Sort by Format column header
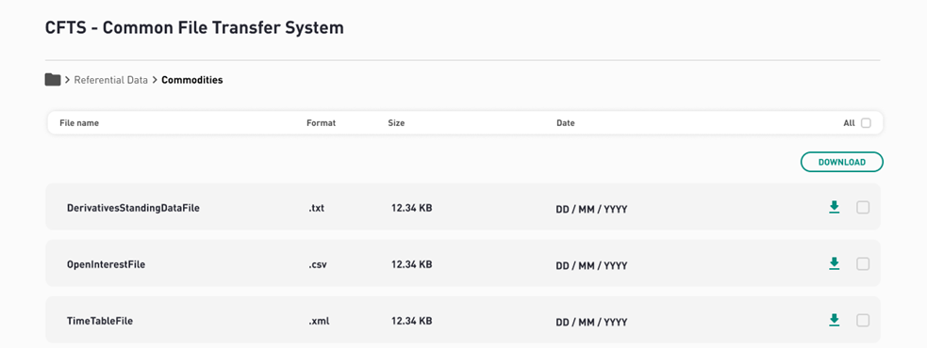The width and height of the screenshot is (927, 348). point(321,123)
